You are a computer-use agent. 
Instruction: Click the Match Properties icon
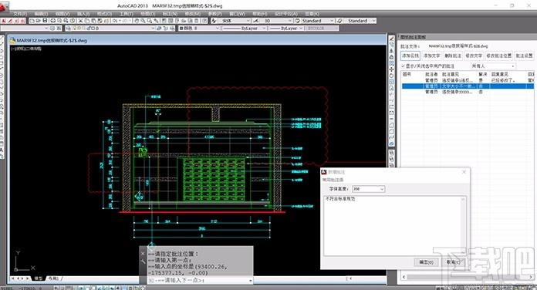click(x=100, y=21)
